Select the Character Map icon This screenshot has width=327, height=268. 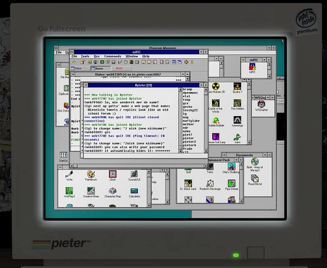(113, 193)
